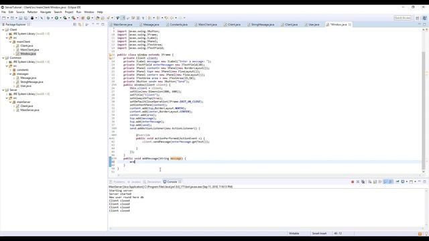Click the Save toolbar icon
The image size is (429, 241).
point(21,18)
